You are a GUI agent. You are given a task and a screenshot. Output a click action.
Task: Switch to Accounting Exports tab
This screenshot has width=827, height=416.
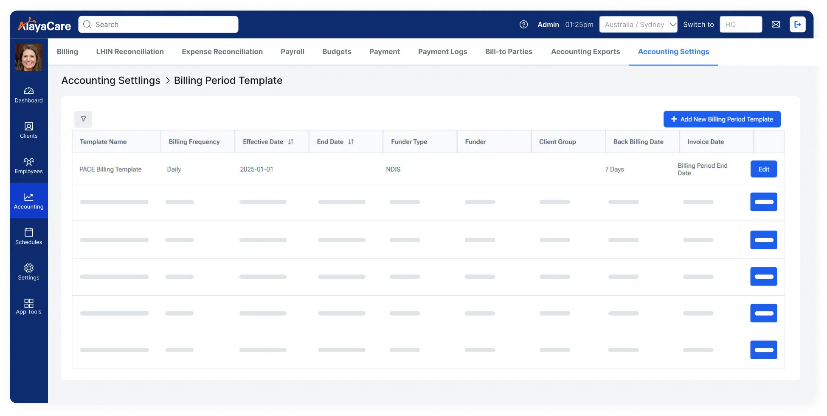585,52
